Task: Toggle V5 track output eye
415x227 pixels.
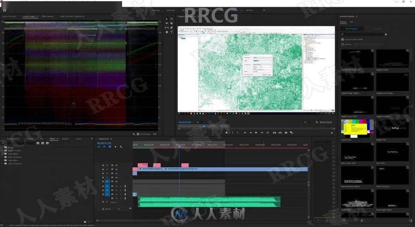Action: tap(116, 165)
